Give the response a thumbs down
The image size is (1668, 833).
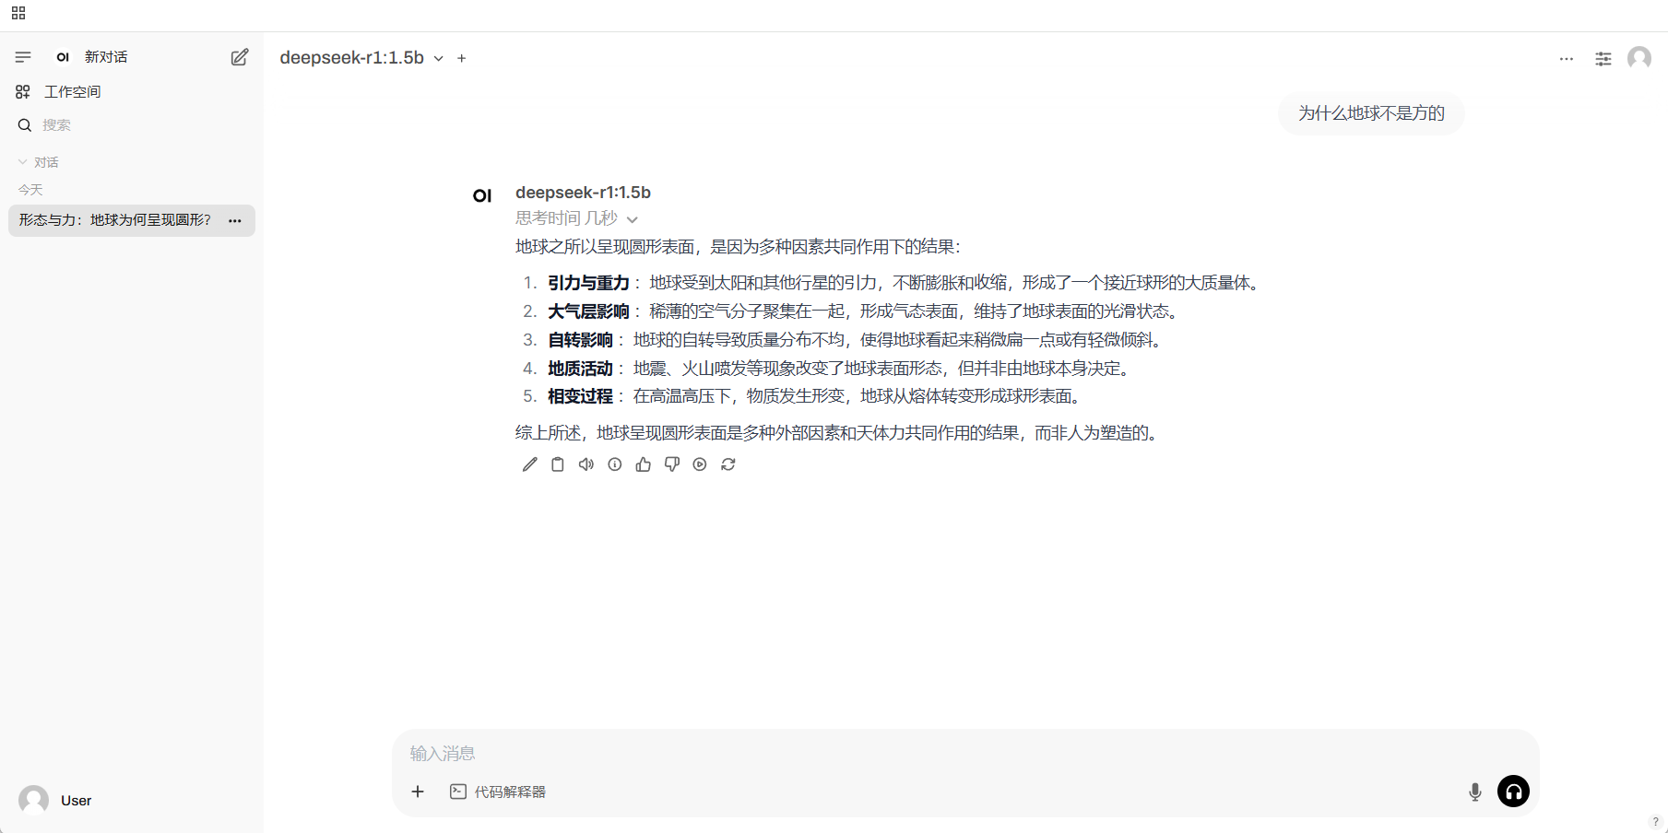click(672, 464)
